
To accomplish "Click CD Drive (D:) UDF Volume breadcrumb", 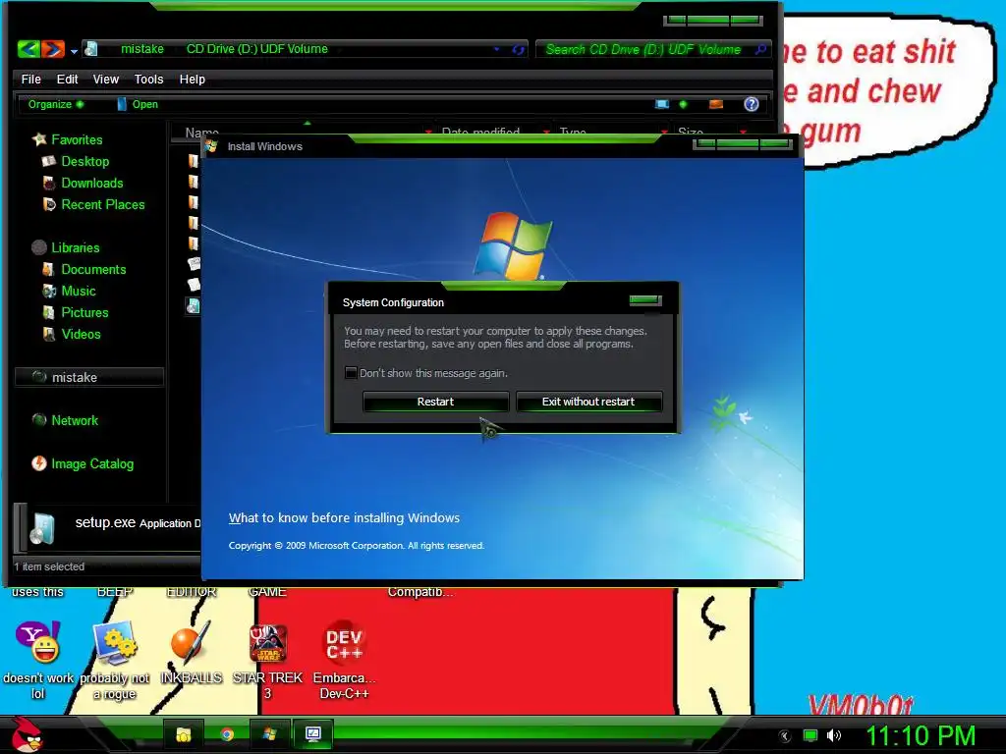I will [x=256, y=49].
